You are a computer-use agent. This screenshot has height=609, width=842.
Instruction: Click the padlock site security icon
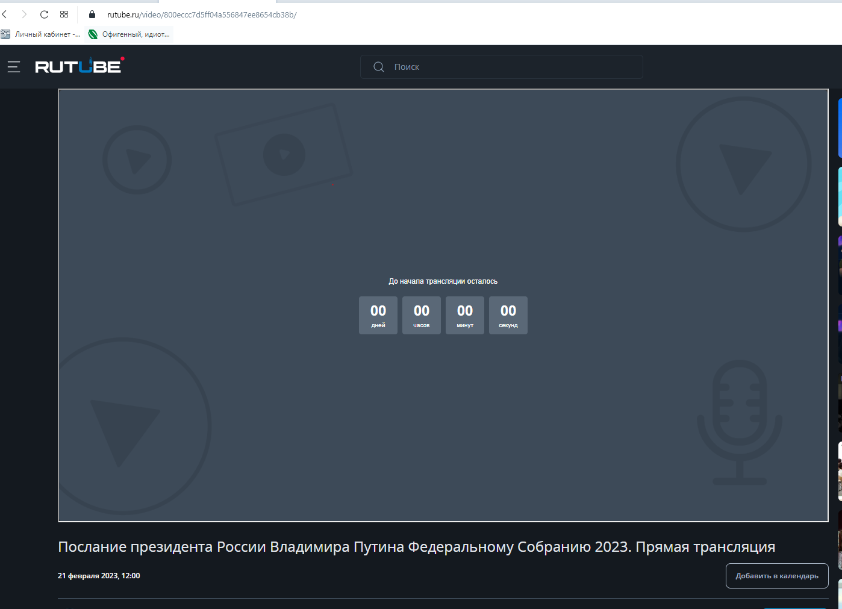pos(92,14)
